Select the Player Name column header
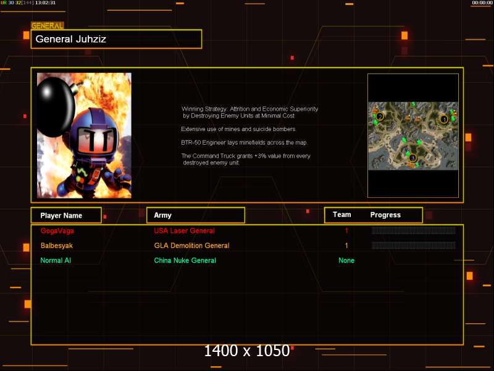Viewport: 494px width, 371px height. click(x=66, y=215)
